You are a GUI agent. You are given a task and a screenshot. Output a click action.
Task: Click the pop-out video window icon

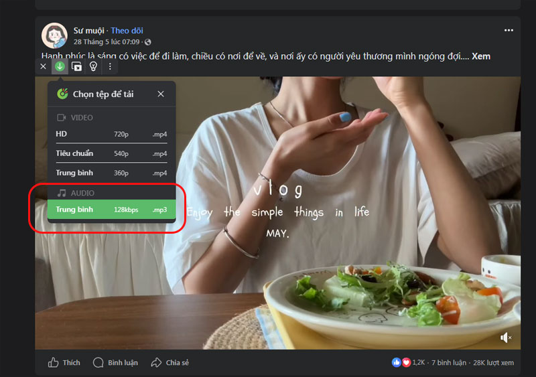point(76,66)
